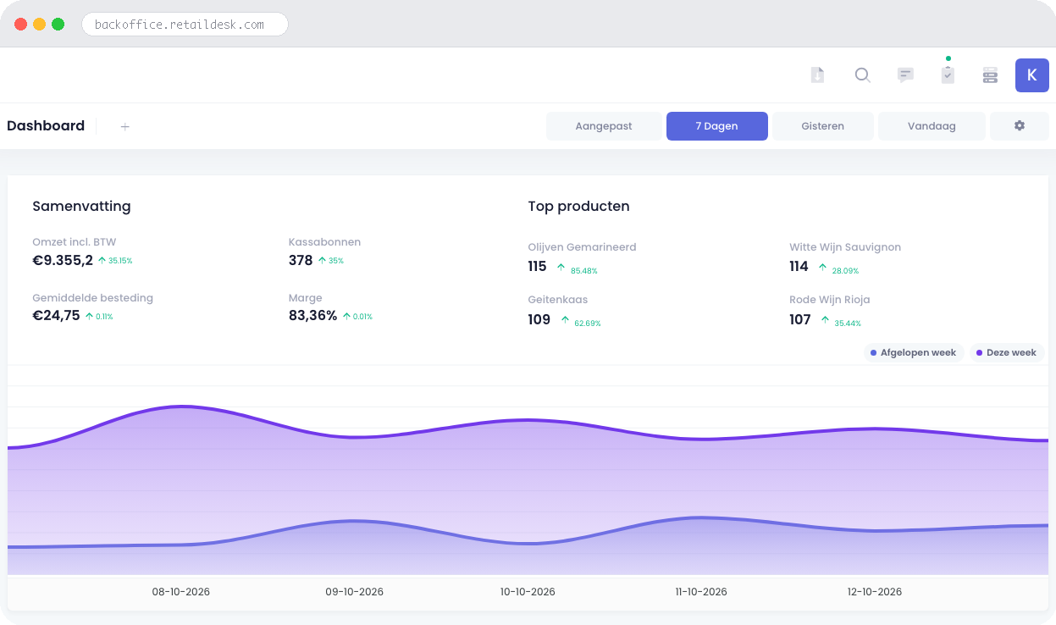Switch to Gisteren range
Screen dimensions: 1056x625
pyautogui.click(x=822, y=126)
